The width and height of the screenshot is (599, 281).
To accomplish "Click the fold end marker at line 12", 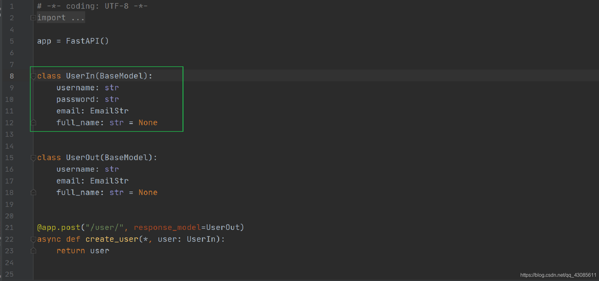I will [33, 123].
